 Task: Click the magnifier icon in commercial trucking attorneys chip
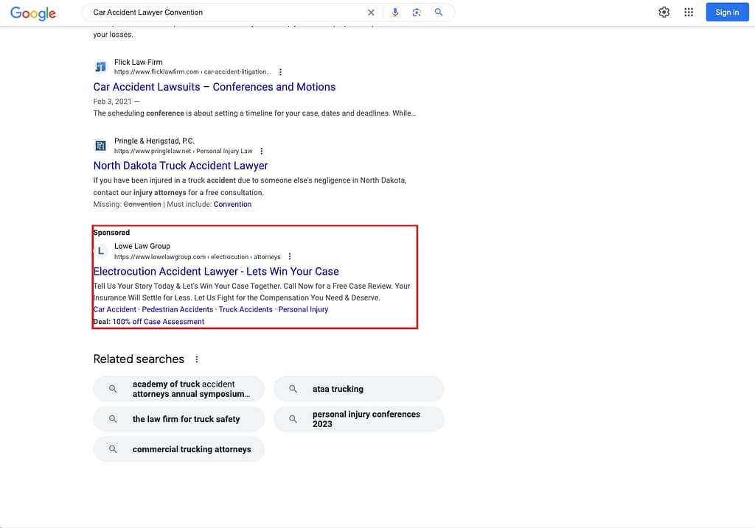click(x=113, y=449)
